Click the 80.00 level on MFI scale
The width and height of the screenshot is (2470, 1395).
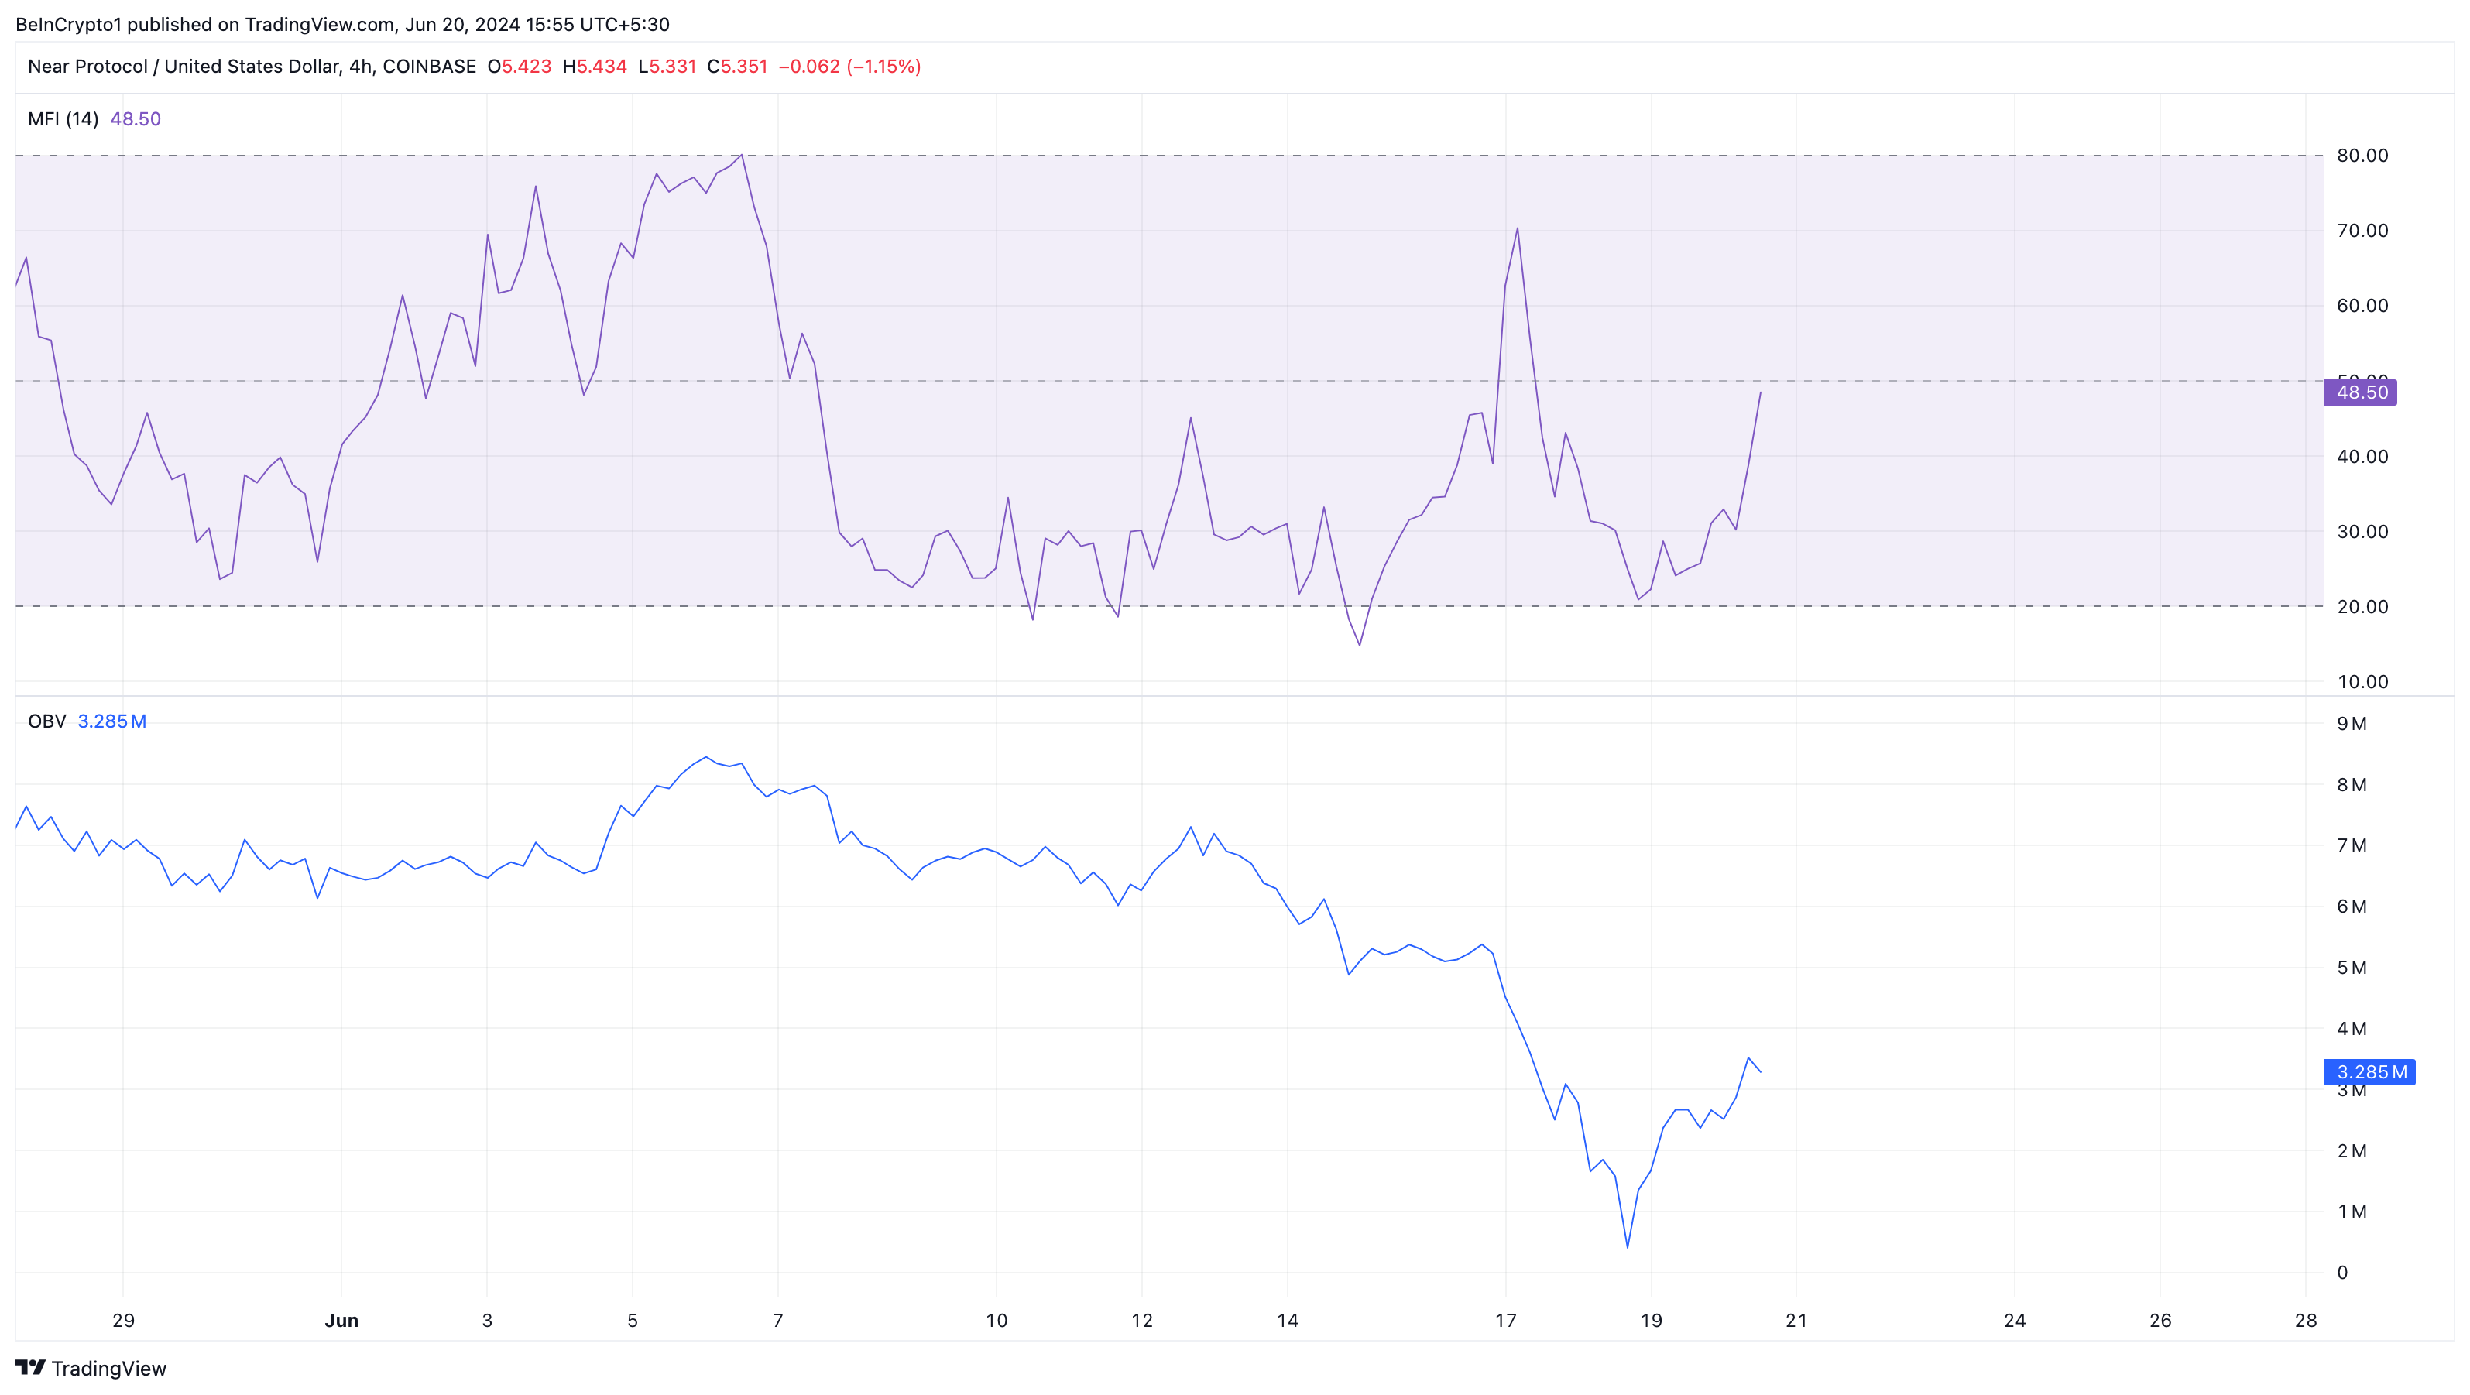(x=2362, y=156)
